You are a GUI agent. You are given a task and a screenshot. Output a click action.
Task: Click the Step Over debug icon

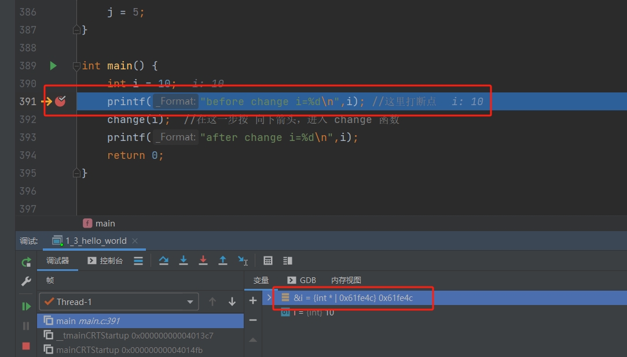(164, 261)
